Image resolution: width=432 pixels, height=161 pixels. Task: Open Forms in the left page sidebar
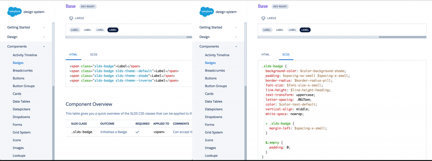pos(17,124)
